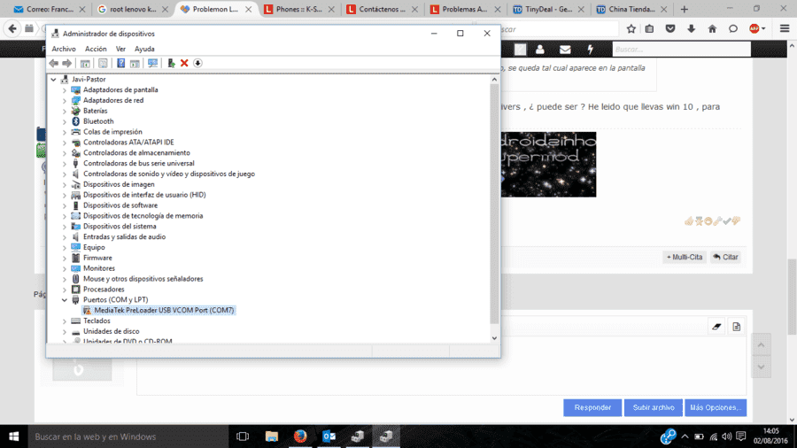Click the bookmark star icon in Firefox
The height and width of the screenshot is (448, 797).
pos(631,29)
